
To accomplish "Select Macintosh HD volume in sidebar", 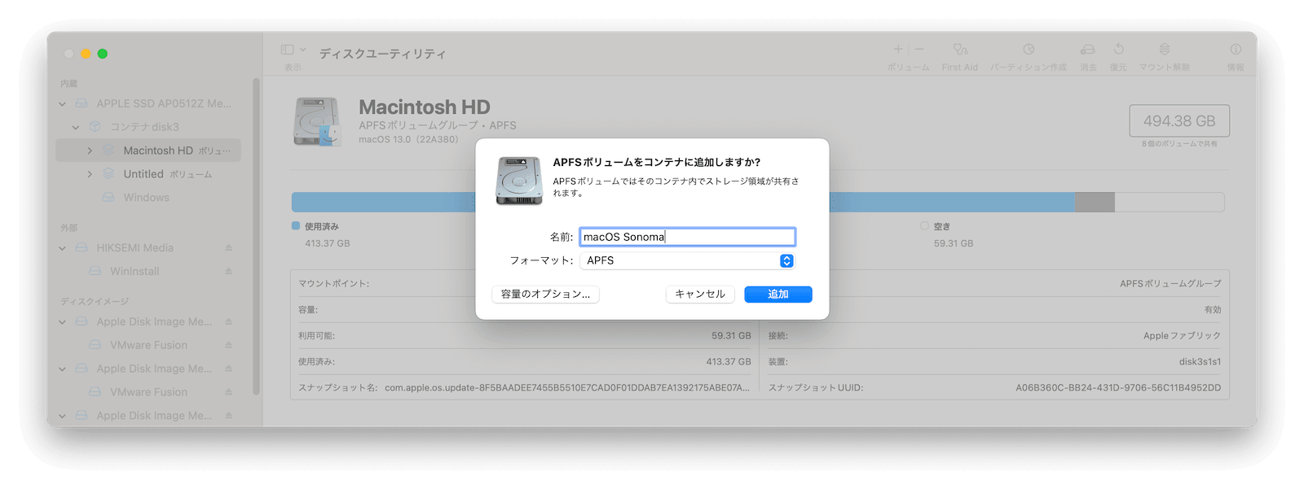I will (x=148, y=151).
